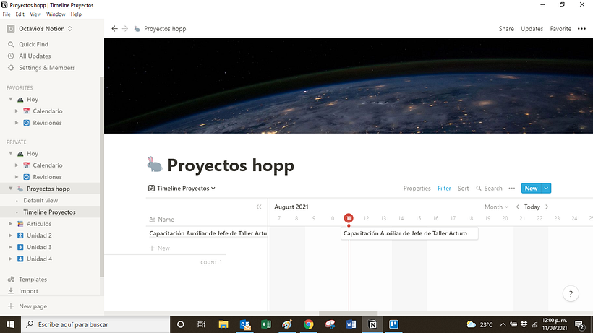
Task: Click the rabbit page icon beside title
Action: (155, 165)
